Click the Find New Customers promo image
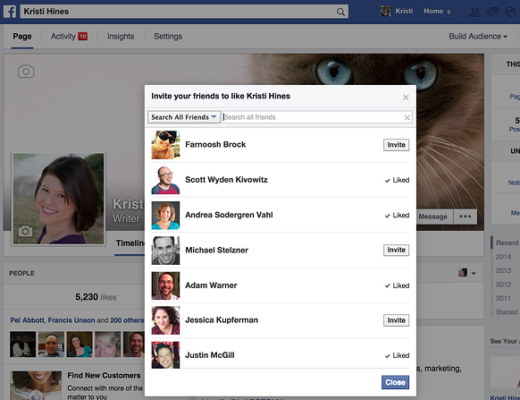Viewport: 520px width, 400px height. click(36, 386)
